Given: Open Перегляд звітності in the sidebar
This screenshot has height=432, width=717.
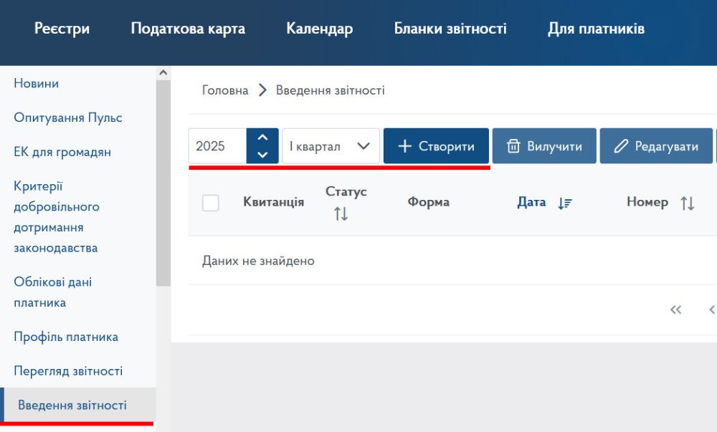Looking at the screenshot, I should (x=68, y=370).
